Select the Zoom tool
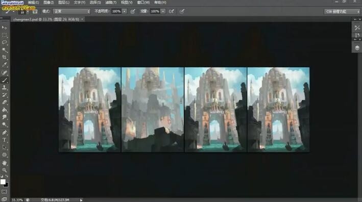The height and width of the screenshot is (202, 362). [4, 170]
